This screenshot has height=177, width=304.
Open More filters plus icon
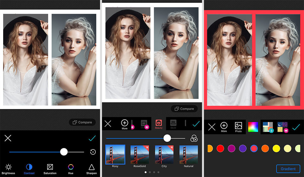(x=124, y=124)
